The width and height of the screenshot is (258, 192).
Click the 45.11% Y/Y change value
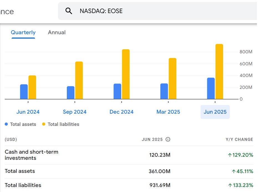point(242,171)
